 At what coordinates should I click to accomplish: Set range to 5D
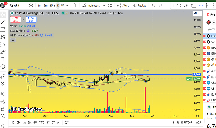(x=18, y=122)
